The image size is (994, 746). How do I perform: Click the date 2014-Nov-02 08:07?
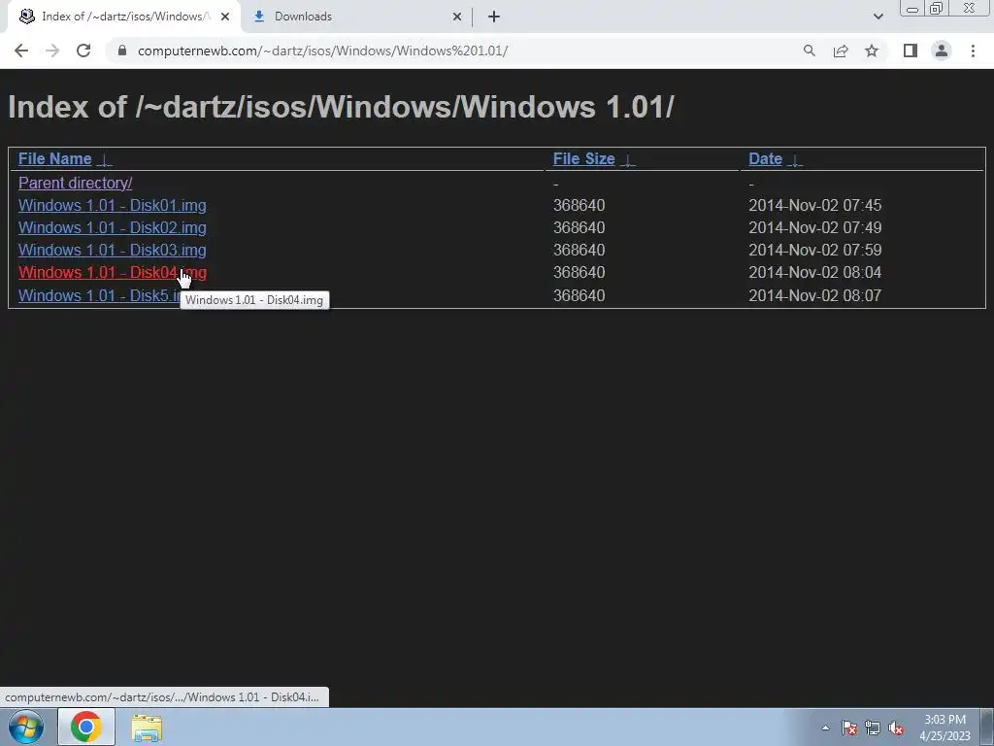click(x=814, y=295)
